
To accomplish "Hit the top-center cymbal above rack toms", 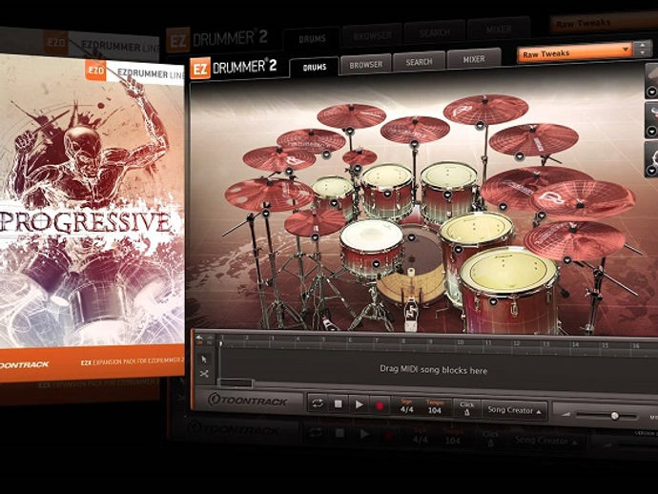I will point(415,130).
